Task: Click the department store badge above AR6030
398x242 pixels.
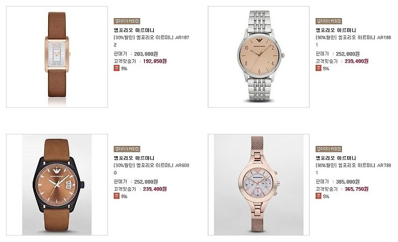Action: coord(127,149)
